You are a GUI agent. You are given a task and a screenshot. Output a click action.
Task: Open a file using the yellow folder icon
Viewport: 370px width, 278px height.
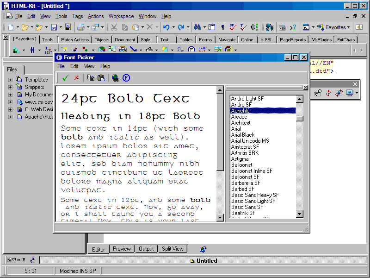[25, 27]
